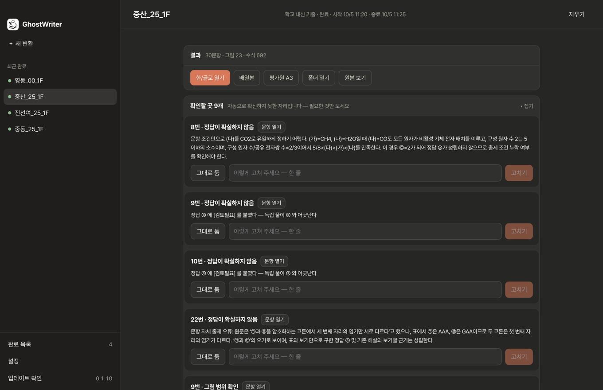
Task: Keep 8번 answer as is with 그대로 둠
Action: (208, 173)
